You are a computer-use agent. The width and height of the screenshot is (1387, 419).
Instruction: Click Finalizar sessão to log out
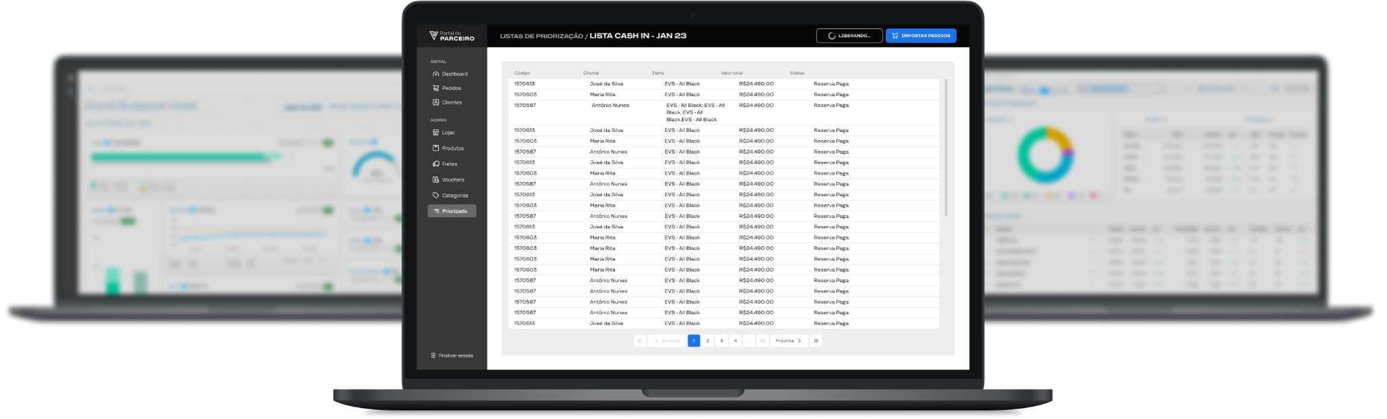coord(452,355)
